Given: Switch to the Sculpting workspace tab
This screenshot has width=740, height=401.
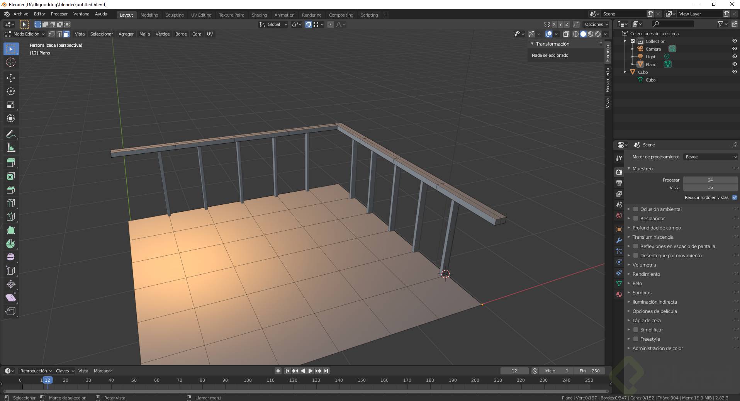Looking at the screenshot, I should tap(174, 15).
